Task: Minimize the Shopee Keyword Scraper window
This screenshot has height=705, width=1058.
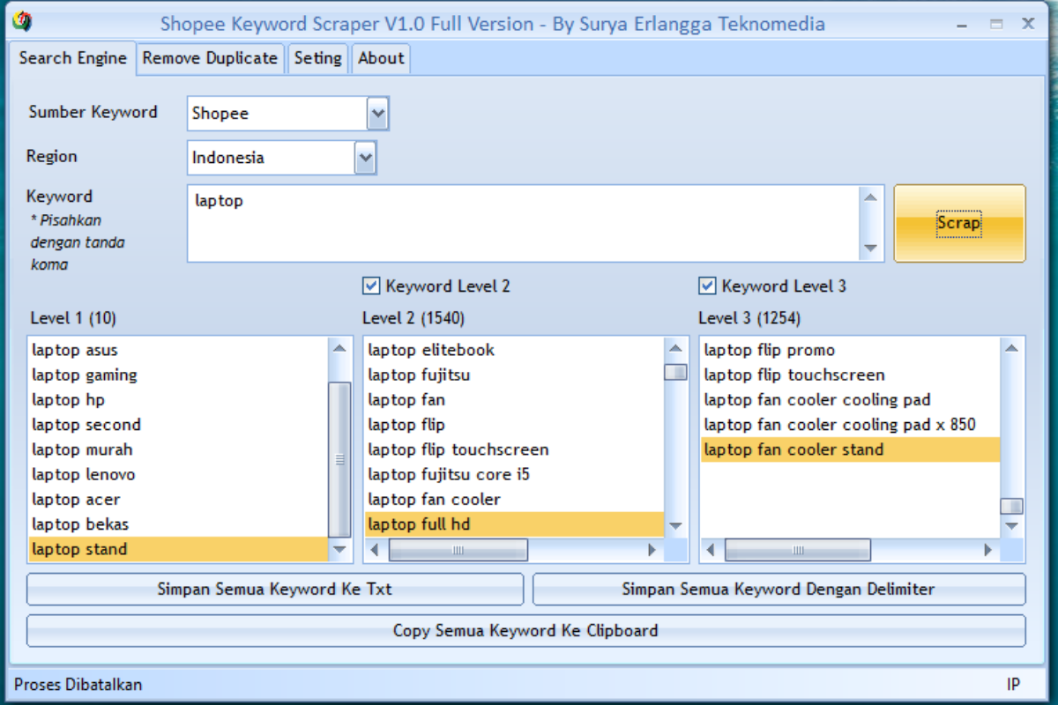Action: pos(964,24)
